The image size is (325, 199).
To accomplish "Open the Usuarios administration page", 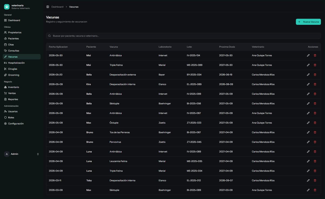I will click(22, 112).
